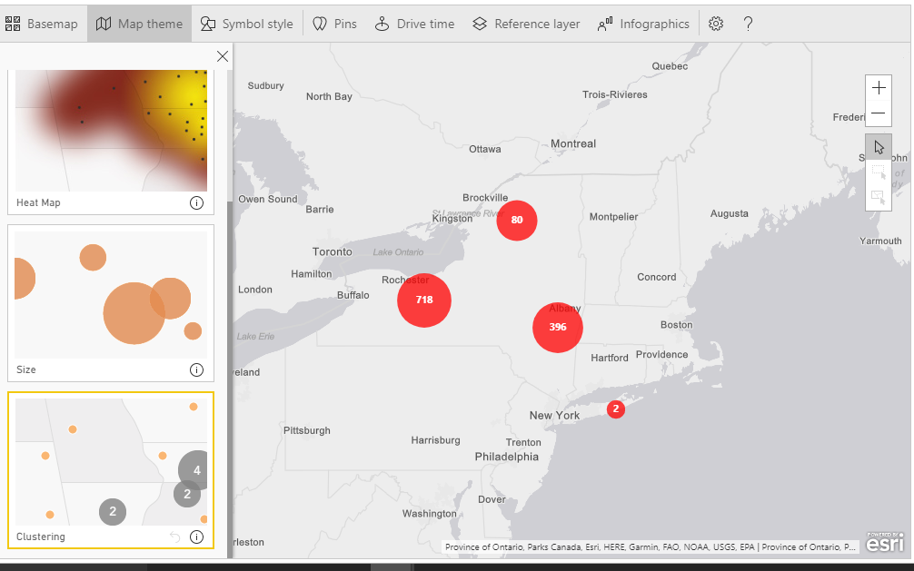Open the Basemap options
This screenshot has height=571, width=914.
(x=41, y=24)
